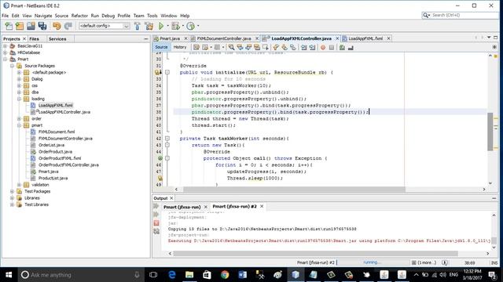This screenshot has width=503, height=282.
Task: Expand the validation package node
Action: (19, 185)
